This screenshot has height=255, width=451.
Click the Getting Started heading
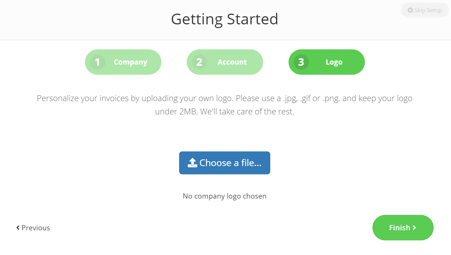pyautogui.click(x=225, y=19)
